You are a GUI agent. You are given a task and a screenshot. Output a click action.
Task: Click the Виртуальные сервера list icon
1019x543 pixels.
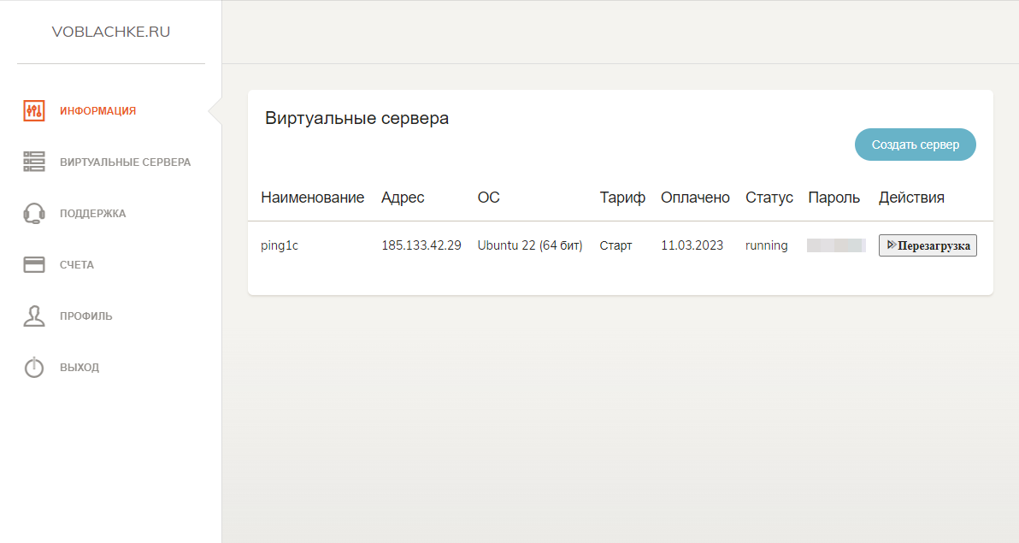pyautogui.click(x=33, y=162)
